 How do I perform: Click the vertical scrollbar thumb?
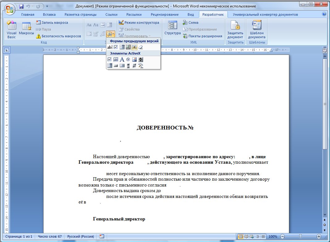325,104
